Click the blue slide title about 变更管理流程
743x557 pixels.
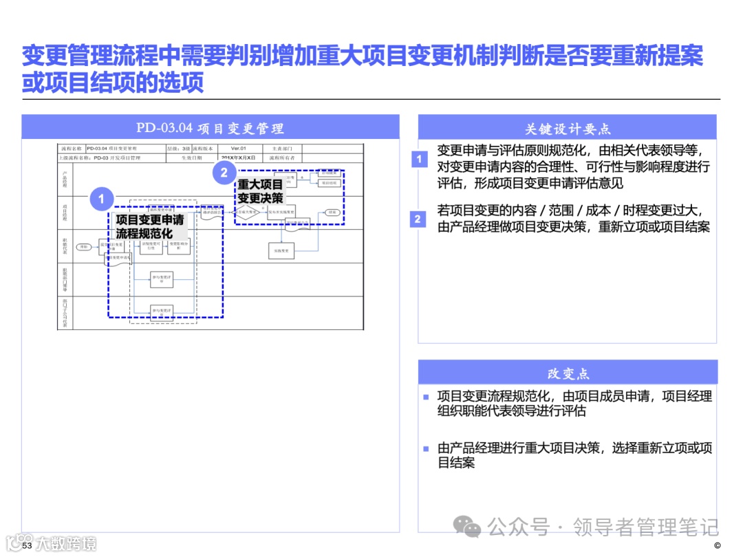pyautogui.click(x=363, y=69)
